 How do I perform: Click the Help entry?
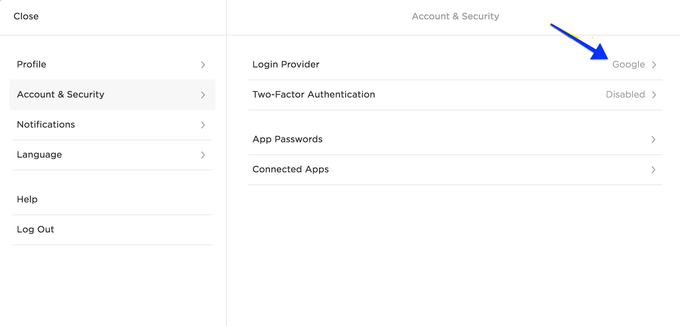tap(27, 199)
